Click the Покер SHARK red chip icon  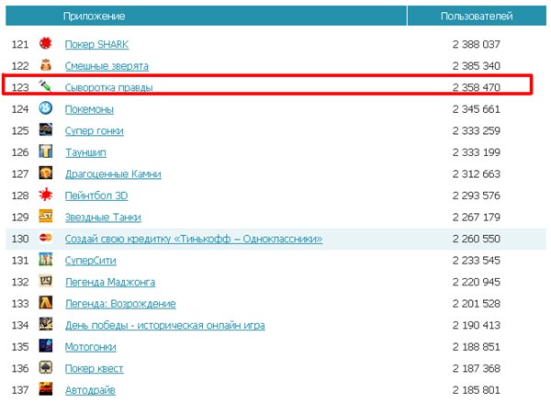point(46,44)
